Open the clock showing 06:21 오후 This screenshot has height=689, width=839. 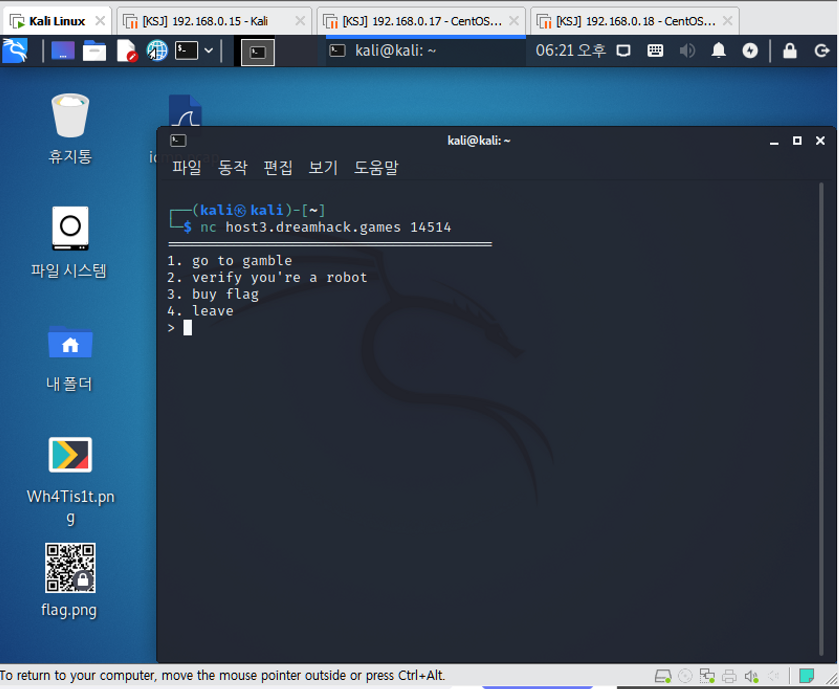click(x=571, y=50)
